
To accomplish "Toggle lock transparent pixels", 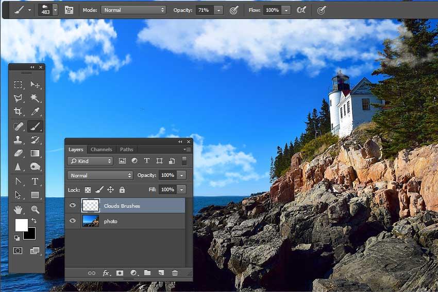I will point(88,190).
